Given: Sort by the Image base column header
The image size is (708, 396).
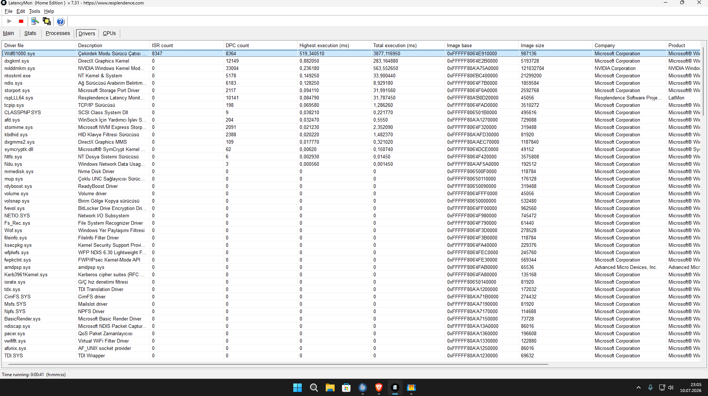Looking at the screenshot, I should (481, 45).
